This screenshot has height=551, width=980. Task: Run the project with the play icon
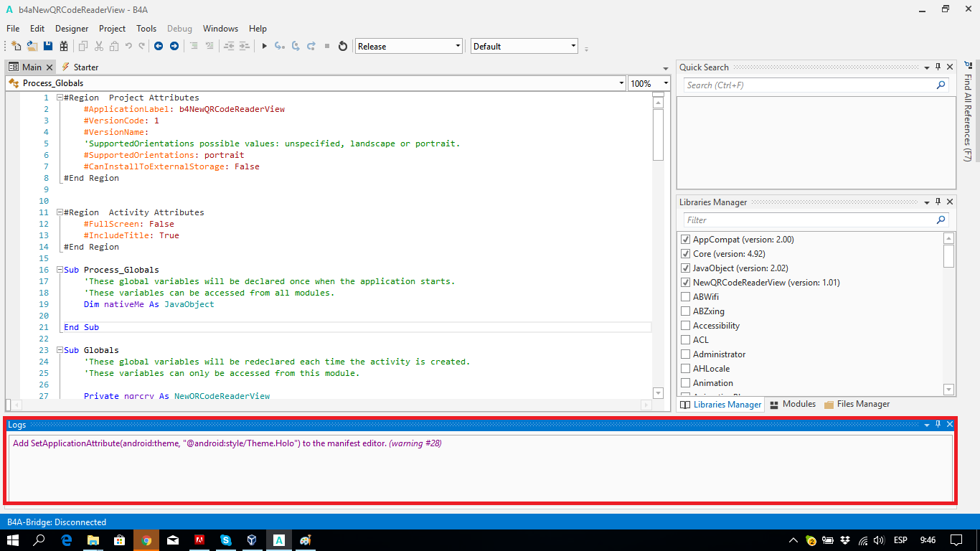point(264,46)
